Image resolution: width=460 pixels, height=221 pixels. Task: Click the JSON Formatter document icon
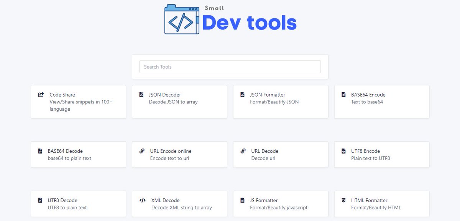[242, 94]
